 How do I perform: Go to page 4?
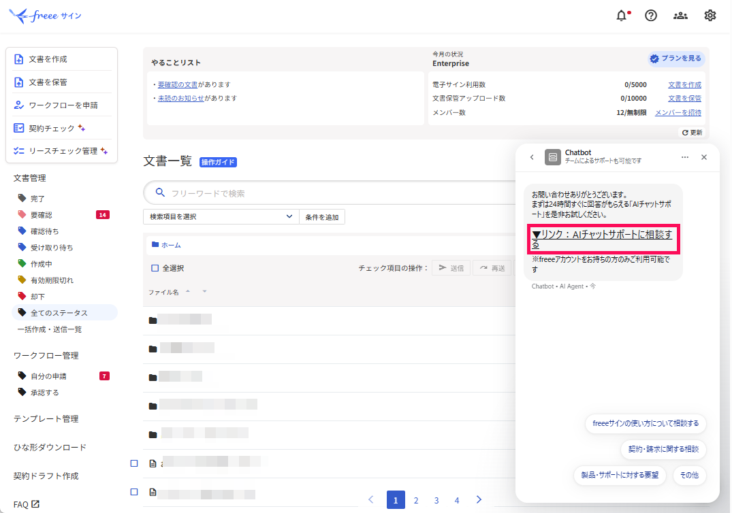click(457, 500)
